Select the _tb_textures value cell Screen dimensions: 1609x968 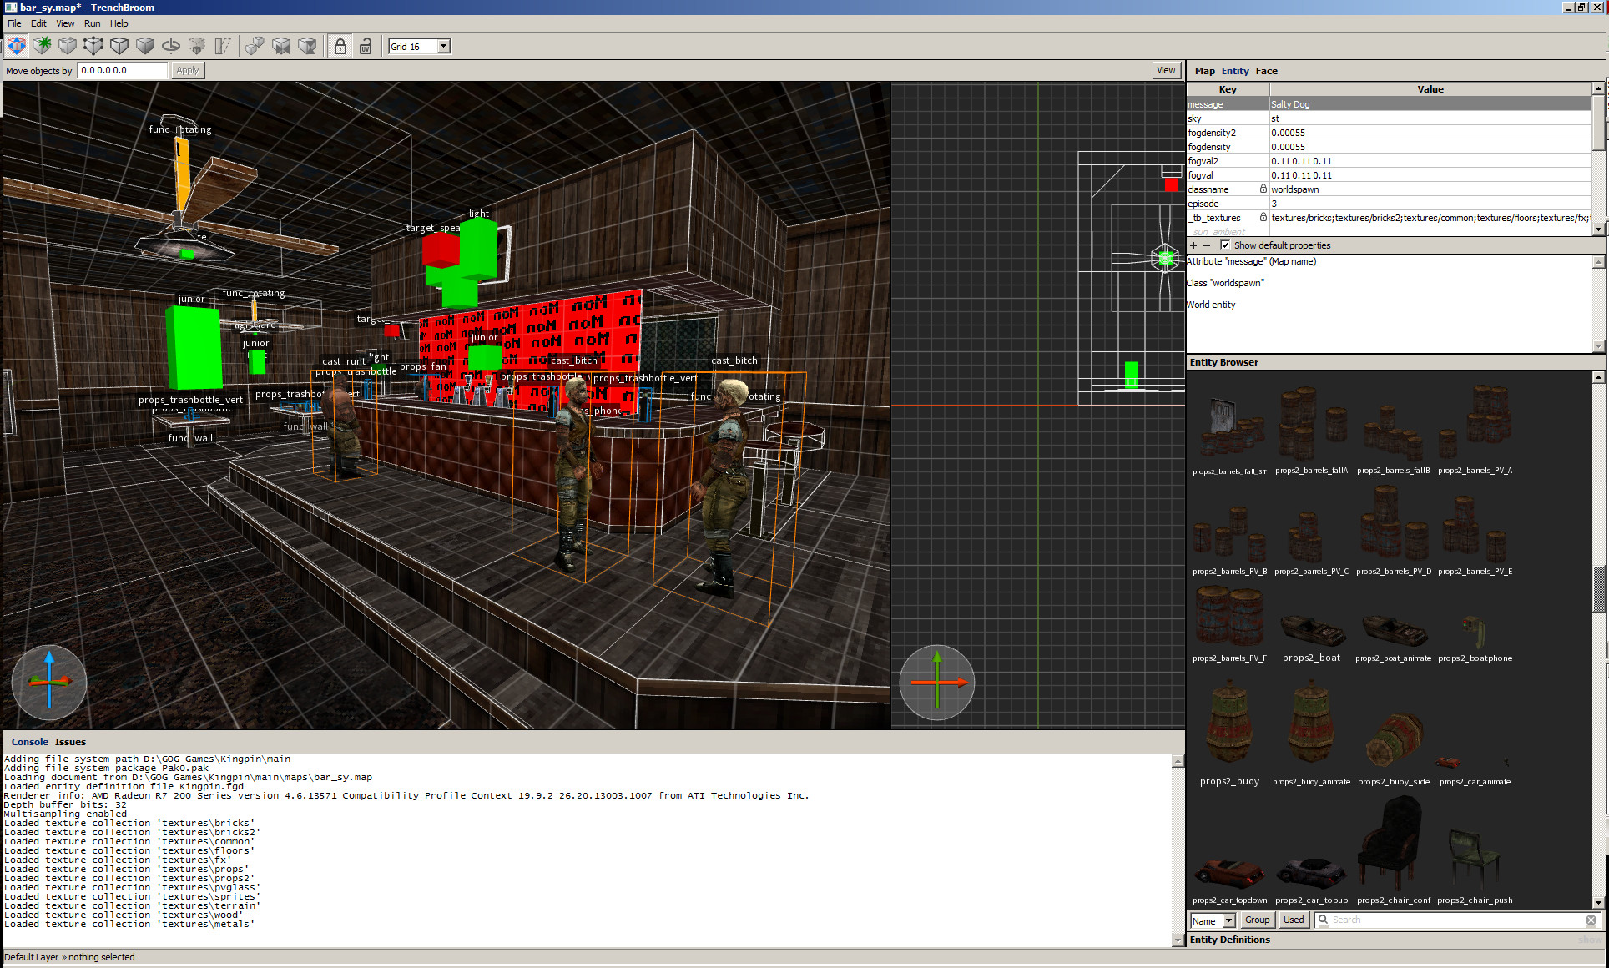pyautogui.click(x=1430, y=218)
